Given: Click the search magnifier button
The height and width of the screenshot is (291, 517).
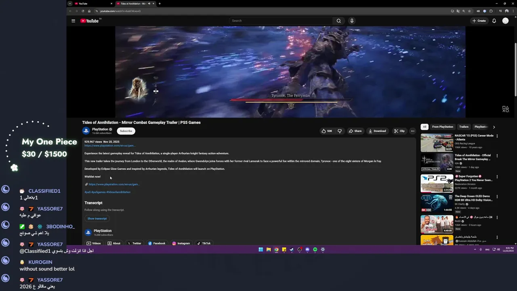Looking at the screenshot, I should coord(338,21).
